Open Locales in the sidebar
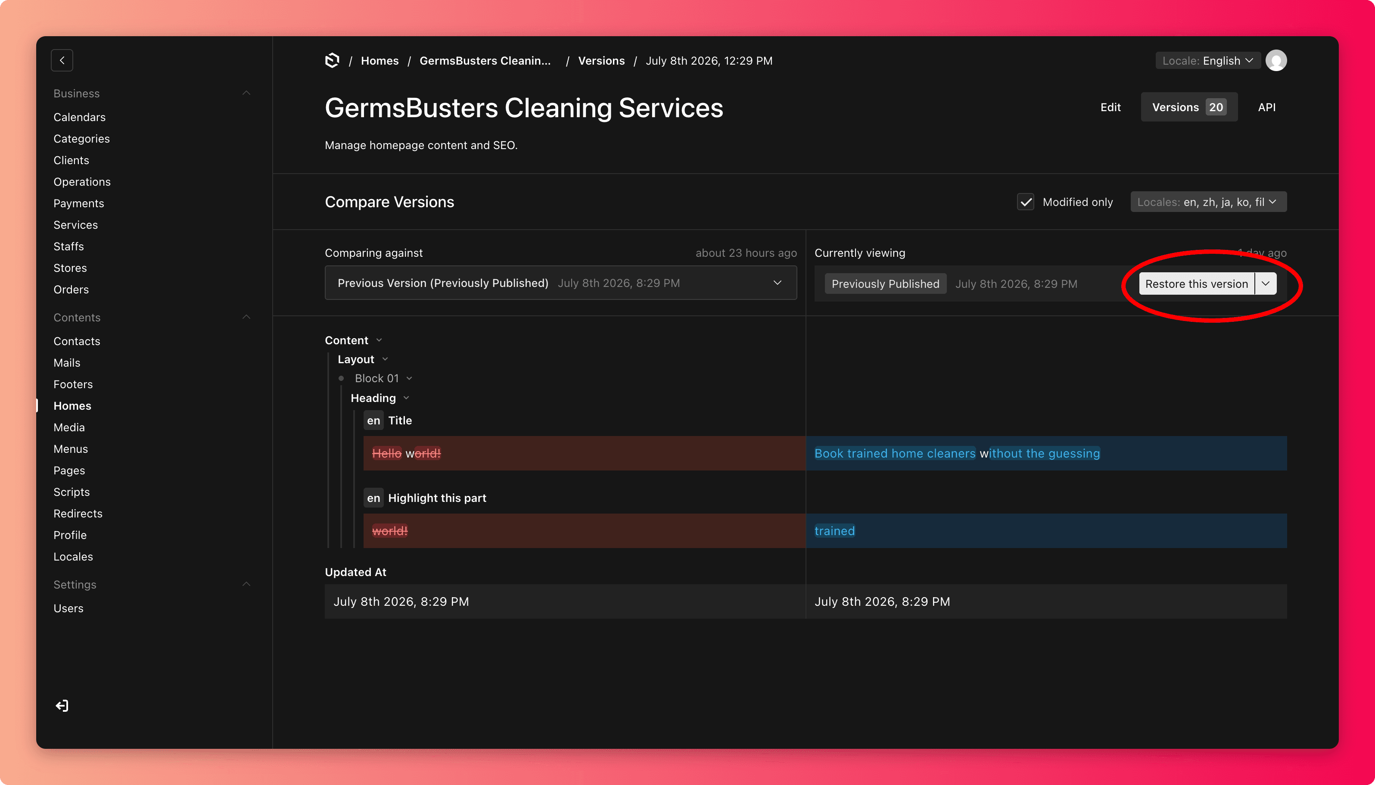The image size is (1375, 785). (x=73, y=557)
